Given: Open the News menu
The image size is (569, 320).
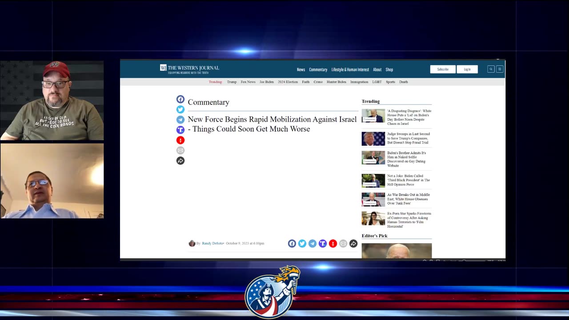Looking at the screenshot, I should tap(301, 69).
